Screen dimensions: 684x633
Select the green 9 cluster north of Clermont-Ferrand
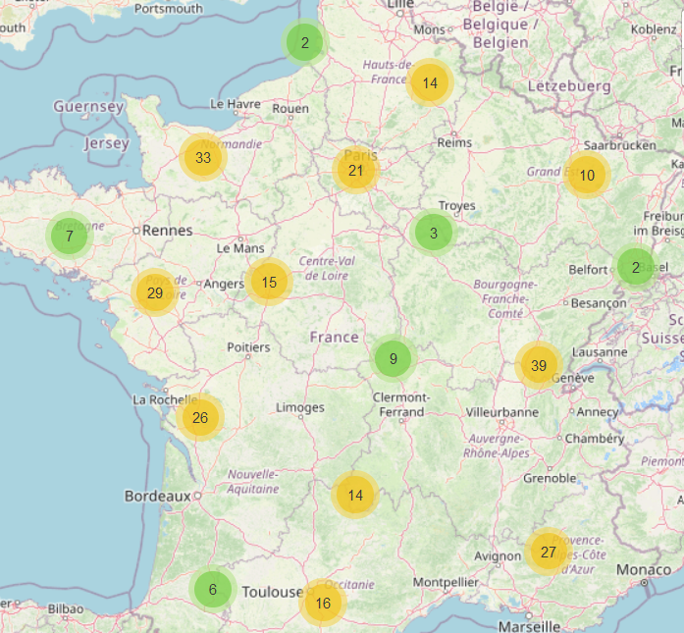pos(393,359)
